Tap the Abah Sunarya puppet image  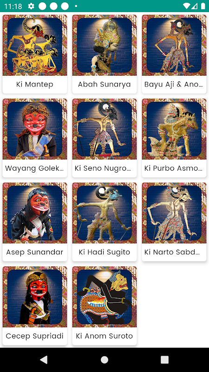104,45
